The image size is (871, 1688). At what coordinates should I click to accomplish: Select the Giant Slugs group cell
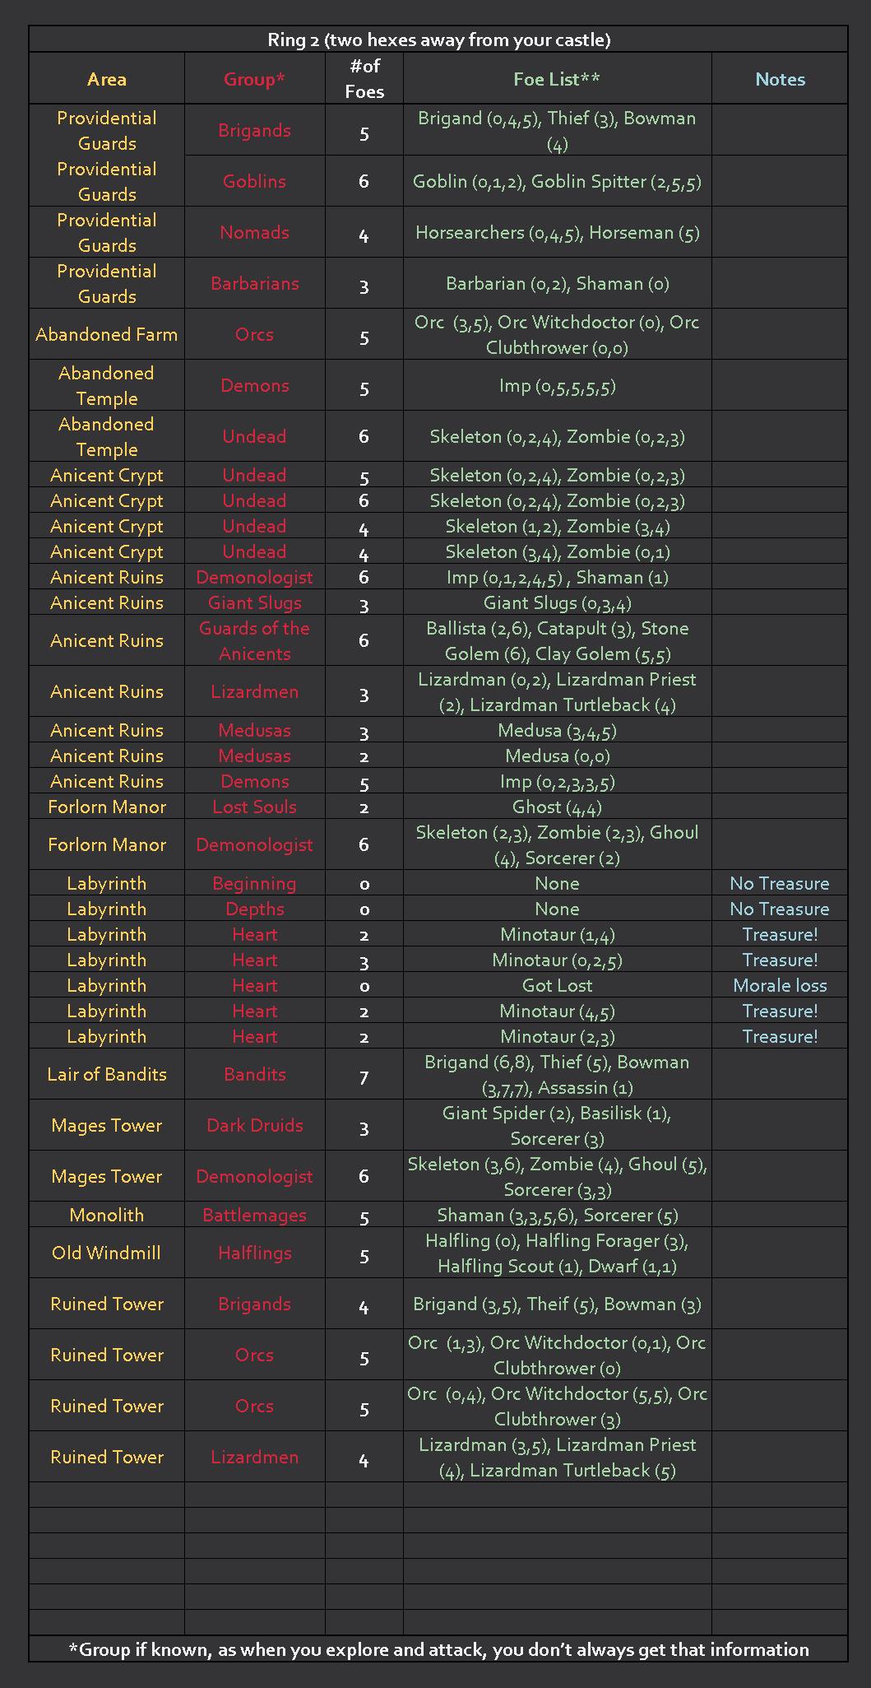coord(255,602)
